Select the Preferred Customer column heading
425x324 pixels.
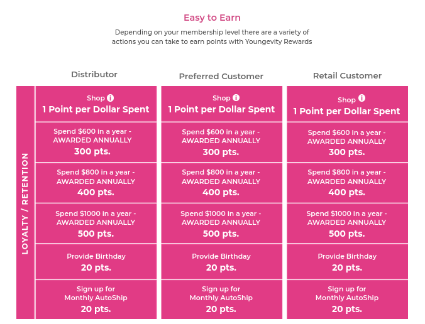coord(221,77)
